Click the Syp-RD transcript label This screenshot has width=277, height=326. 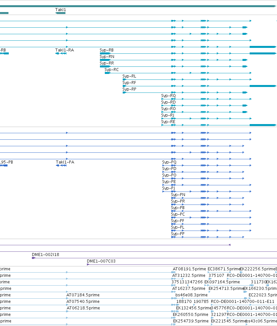pos(168,102)
